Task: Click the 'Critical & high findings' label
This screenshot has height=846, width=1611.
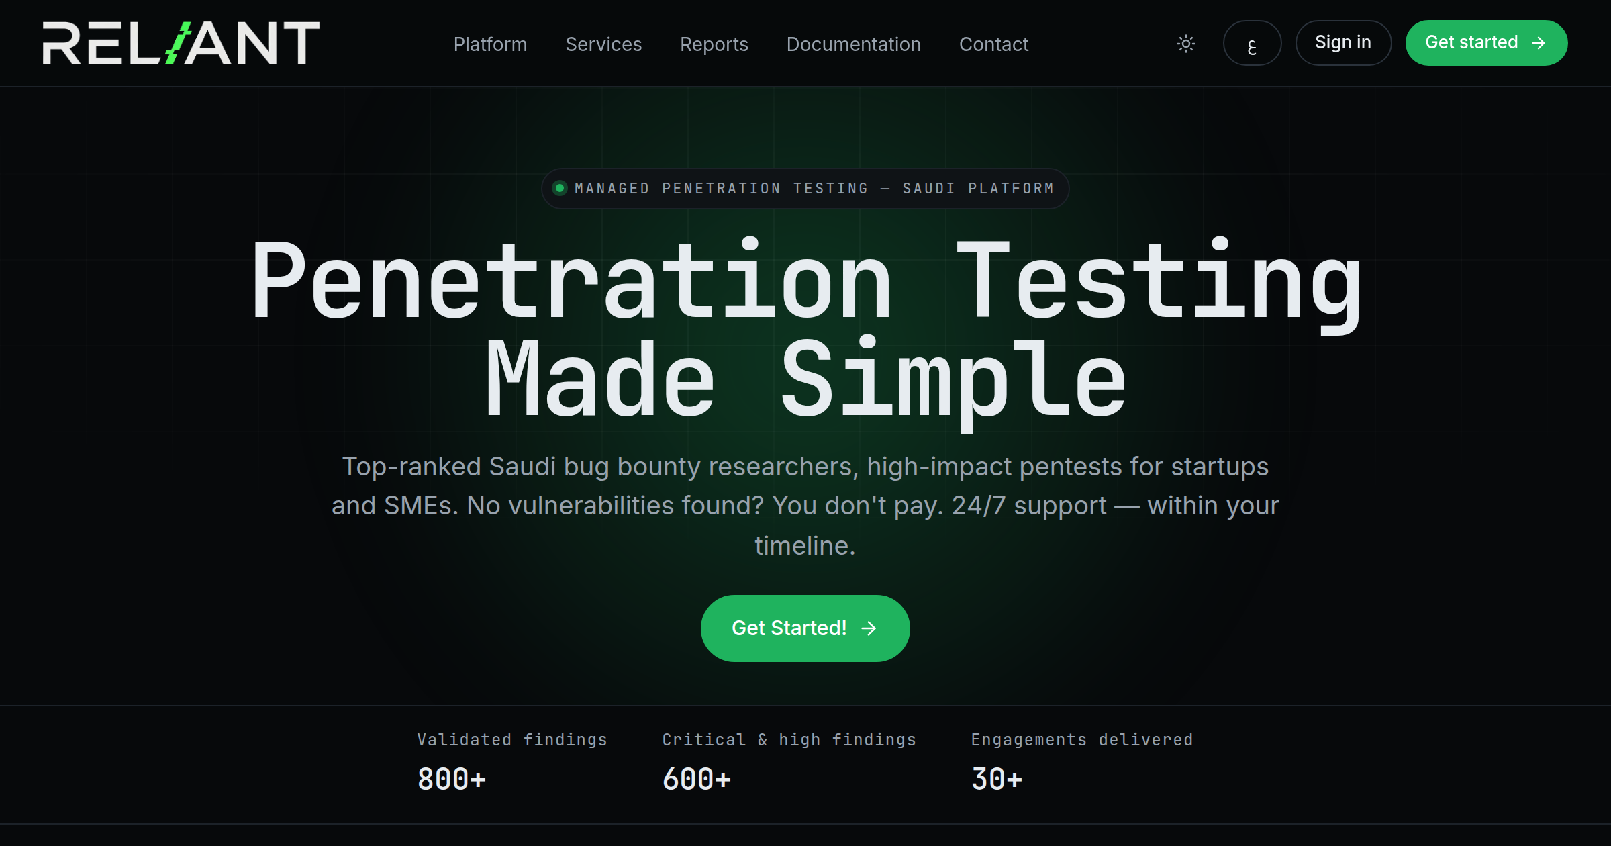Action: [789, 739]
